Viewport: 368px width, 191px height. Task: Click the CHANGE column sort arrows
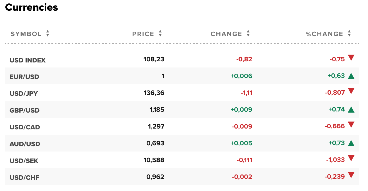248,34
